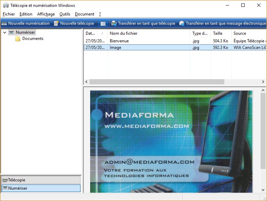Viewport: 267px width, 201px height.
Task: Select the Bienvenue file row
Action: 119,41
